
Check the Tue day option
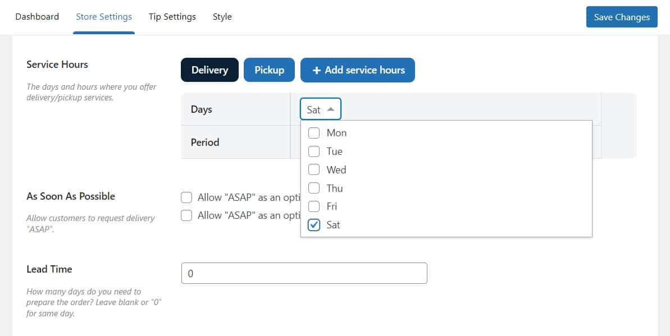coord(314,151)
